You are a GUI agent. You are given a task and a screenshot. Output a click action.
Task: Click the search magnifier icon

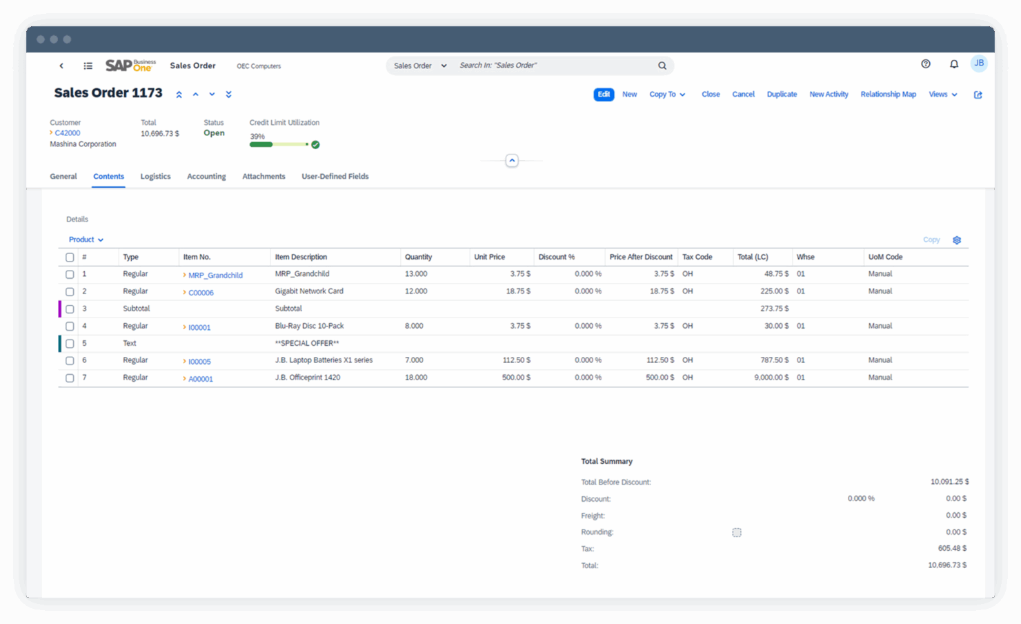tap(662, 65)
